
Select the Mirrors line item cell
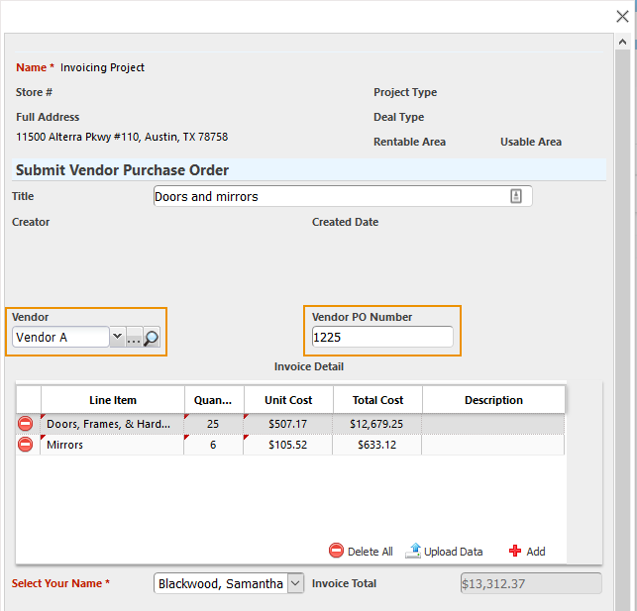(112, 445)
